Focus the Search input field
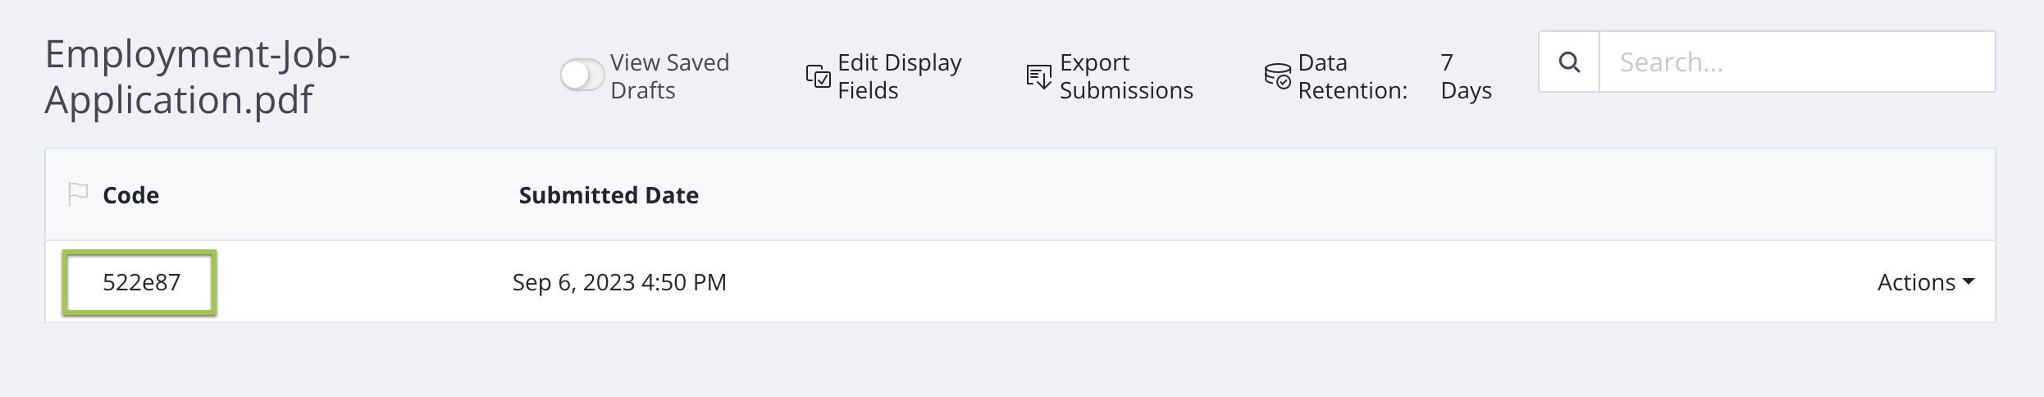The image size is (2044, 397). 1796,62
